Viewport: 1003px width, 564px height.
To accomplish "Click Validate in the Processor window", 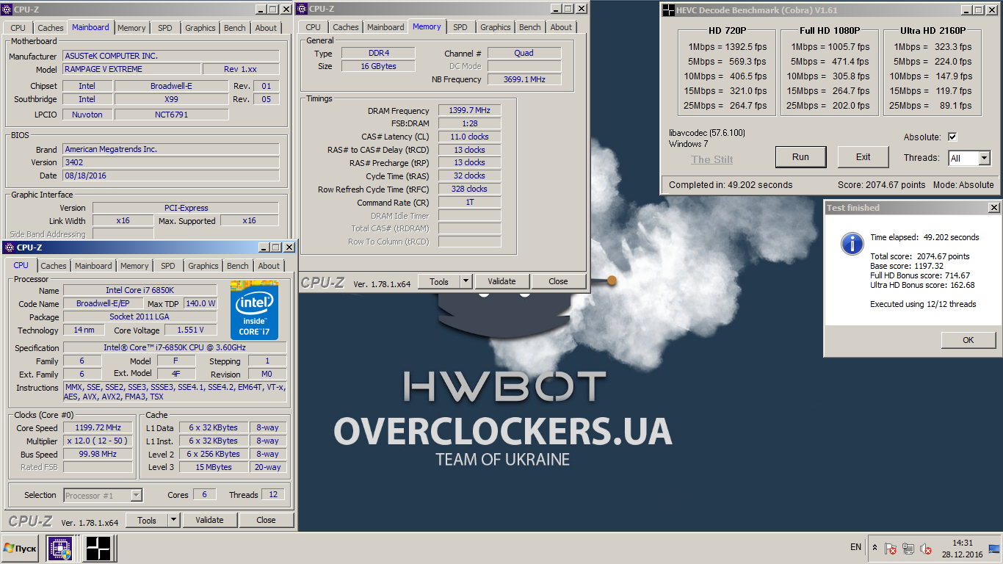I will coord(209,520).
